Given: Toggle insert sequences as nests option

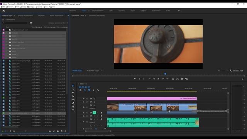Looking at the screenshot, I should click(x=80, y=90).
